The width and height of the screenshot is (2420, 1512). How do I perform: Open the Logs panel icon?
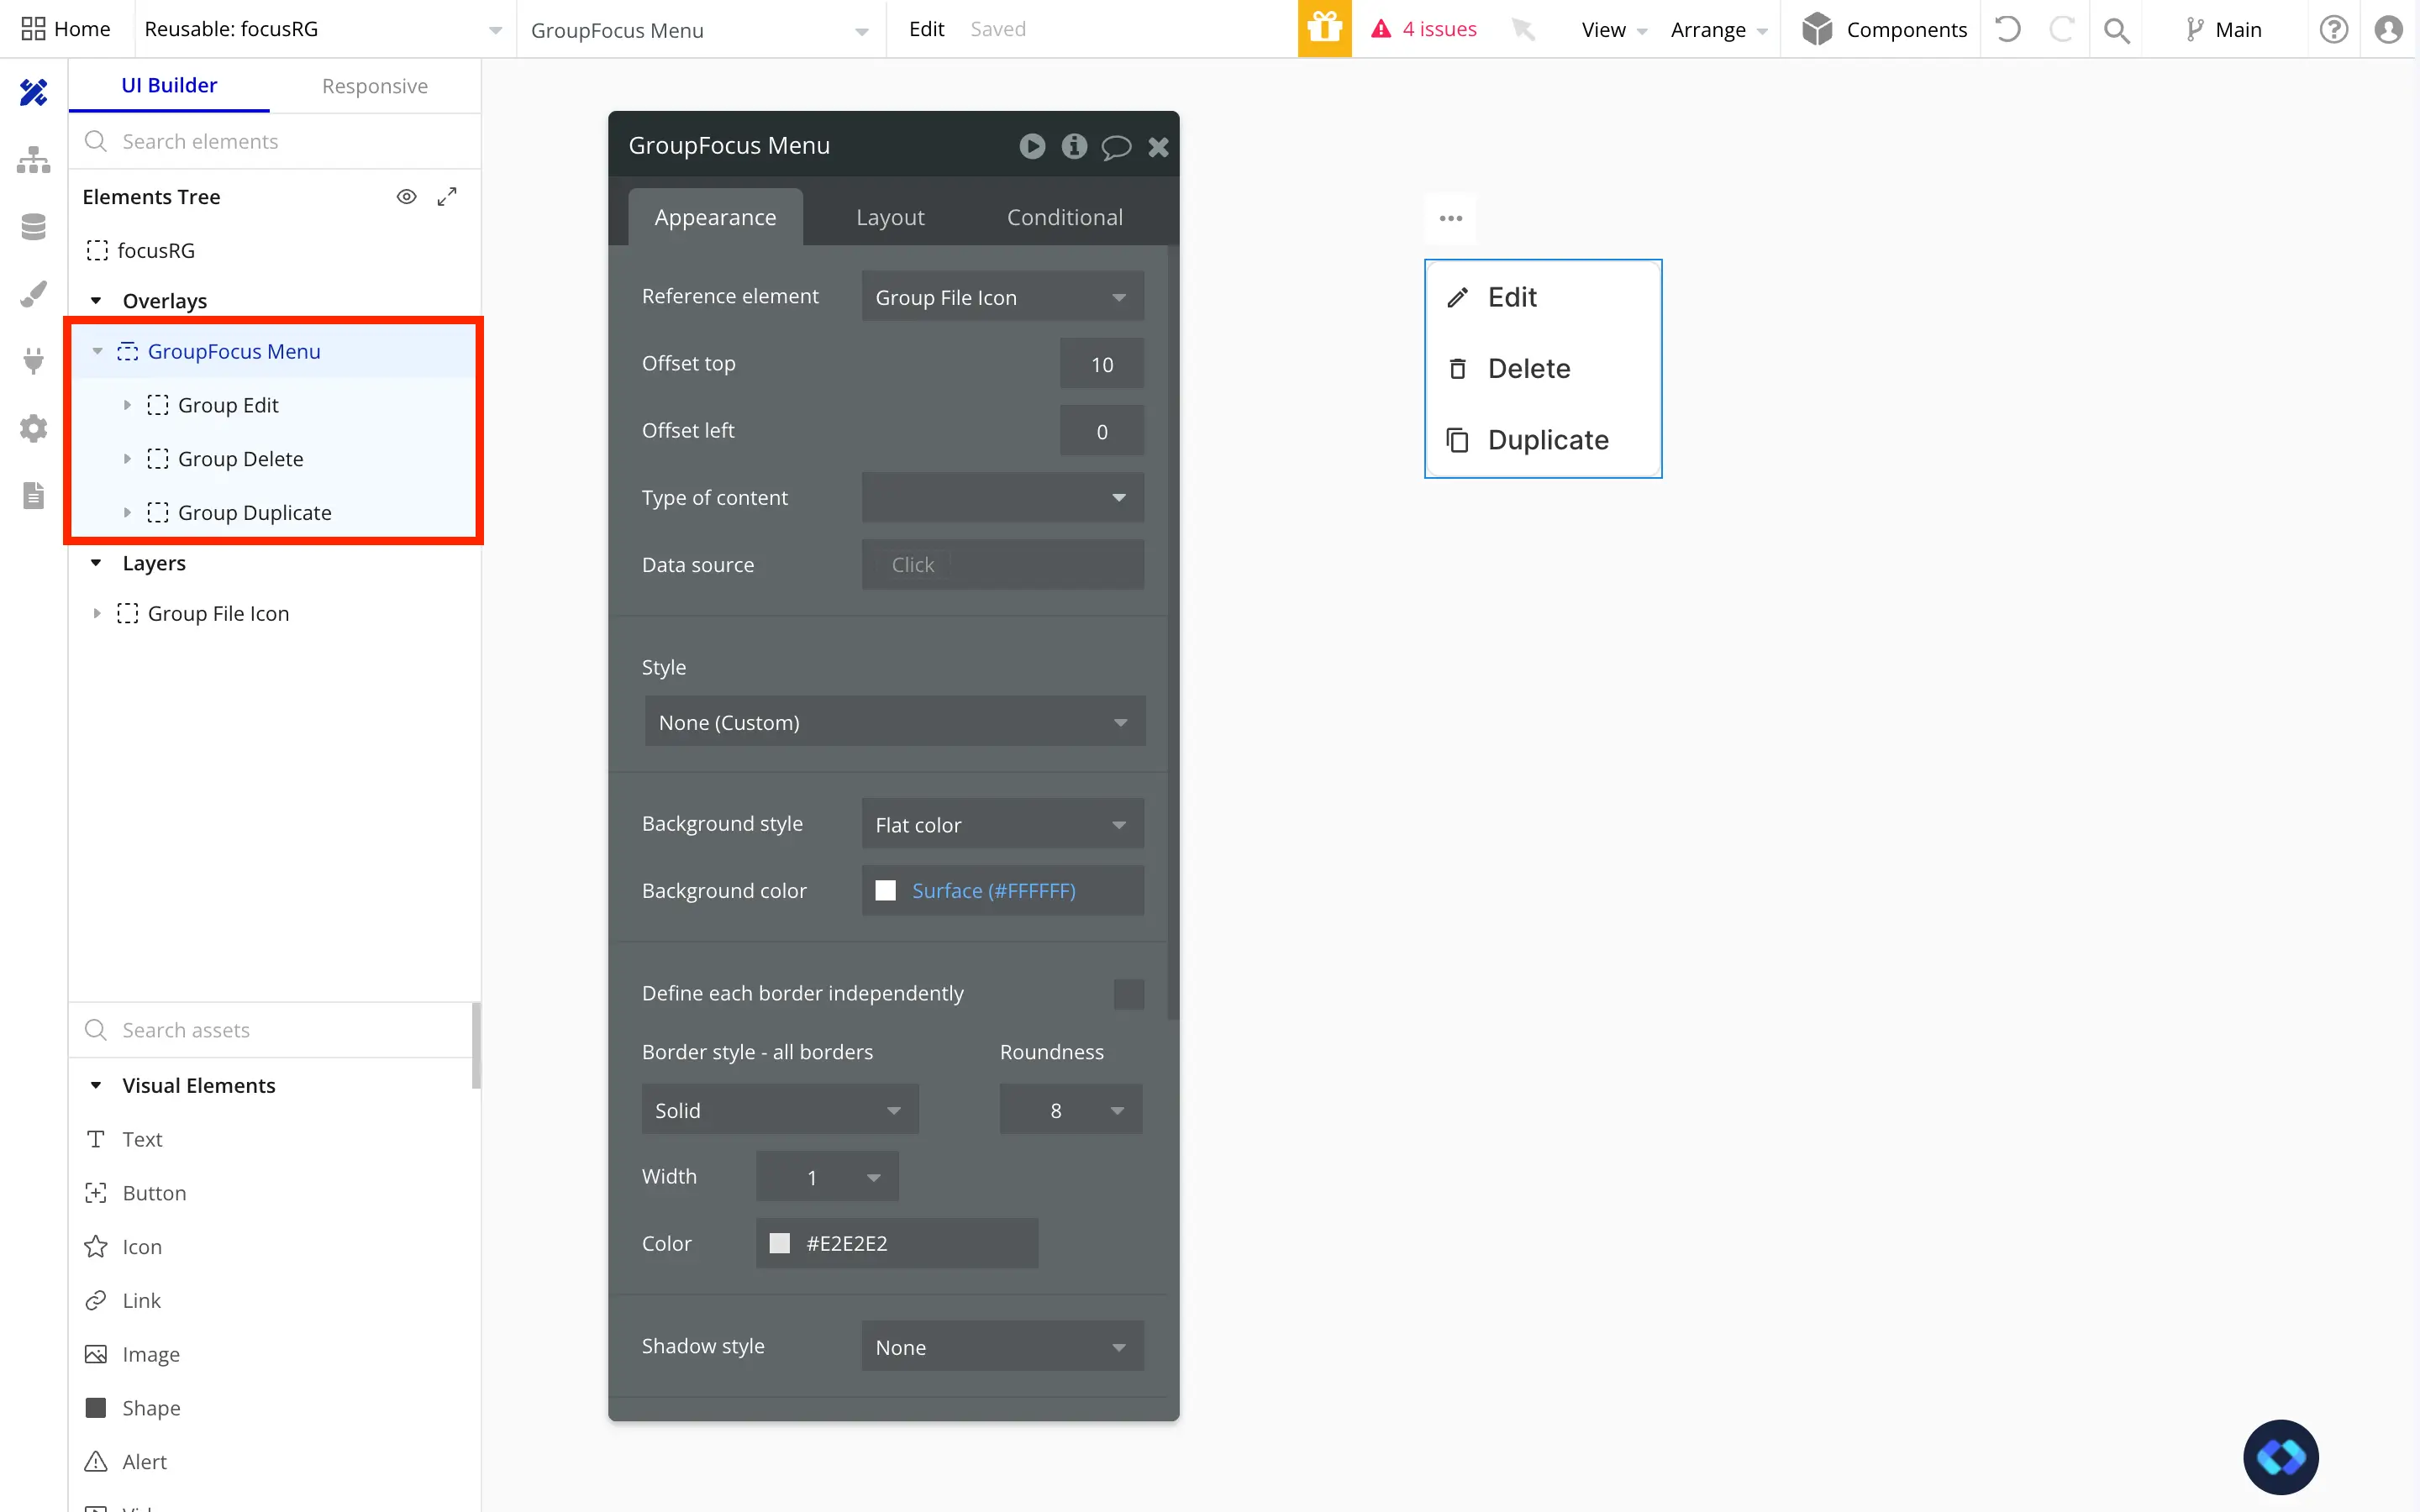(33, 495)
